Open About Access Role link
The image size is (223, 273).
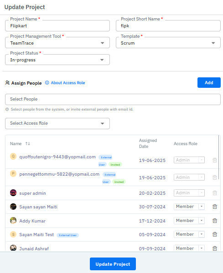(68, 83)
